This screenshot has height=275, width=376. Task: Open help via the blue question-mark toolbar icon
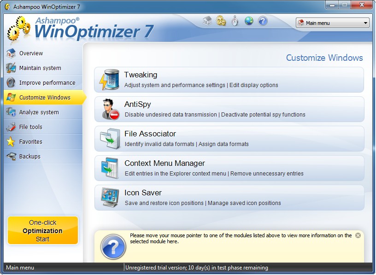point(263,21)
